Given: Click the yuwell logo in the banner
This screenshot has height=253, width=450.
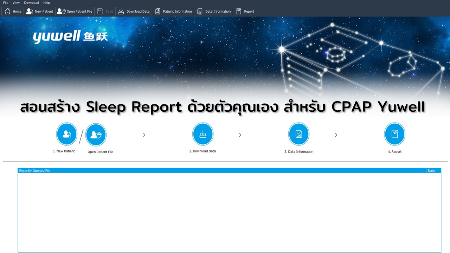Looking at the screenshot, I should (x=70, y=37).
